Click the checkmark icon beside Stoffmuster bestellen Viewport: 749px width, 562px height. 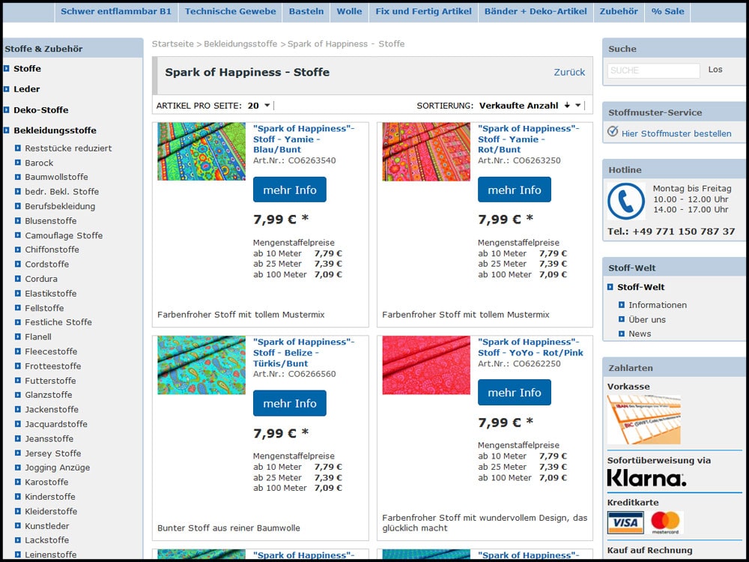(x=613, y=132)
